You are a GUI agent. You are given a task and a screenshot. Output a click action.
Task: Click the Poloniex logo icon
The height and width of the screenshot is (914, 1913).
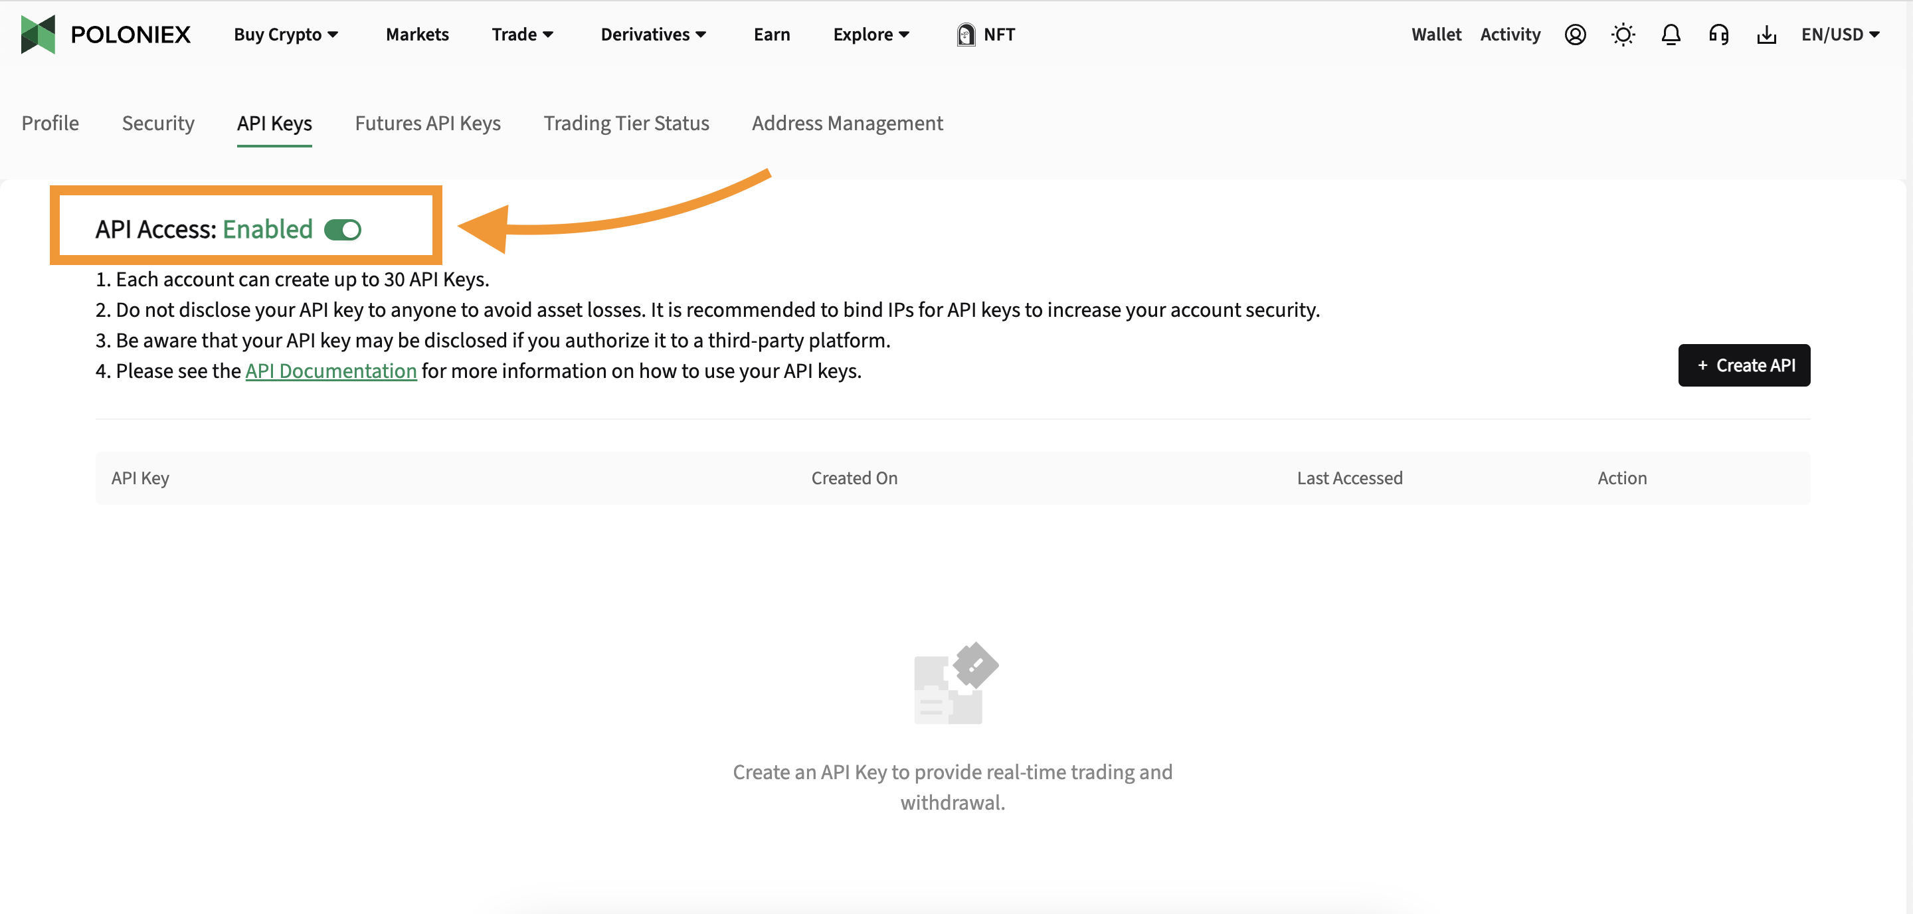point(38,34)
